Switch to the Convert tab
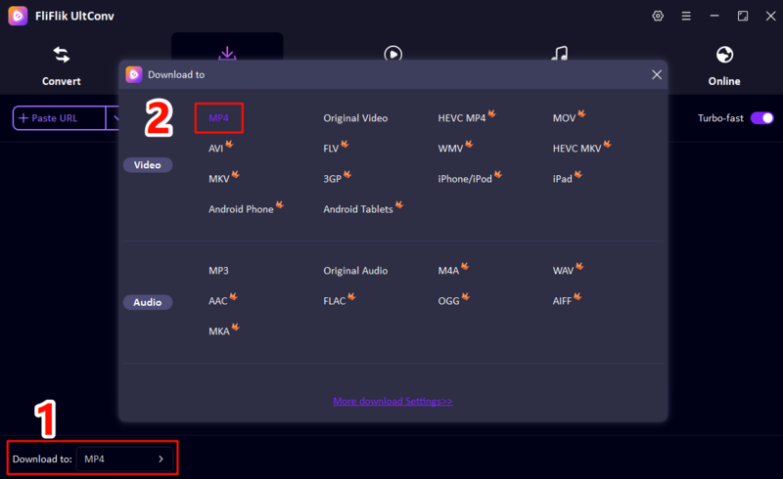This screenshot has width=783, height=479. [62, 66]
